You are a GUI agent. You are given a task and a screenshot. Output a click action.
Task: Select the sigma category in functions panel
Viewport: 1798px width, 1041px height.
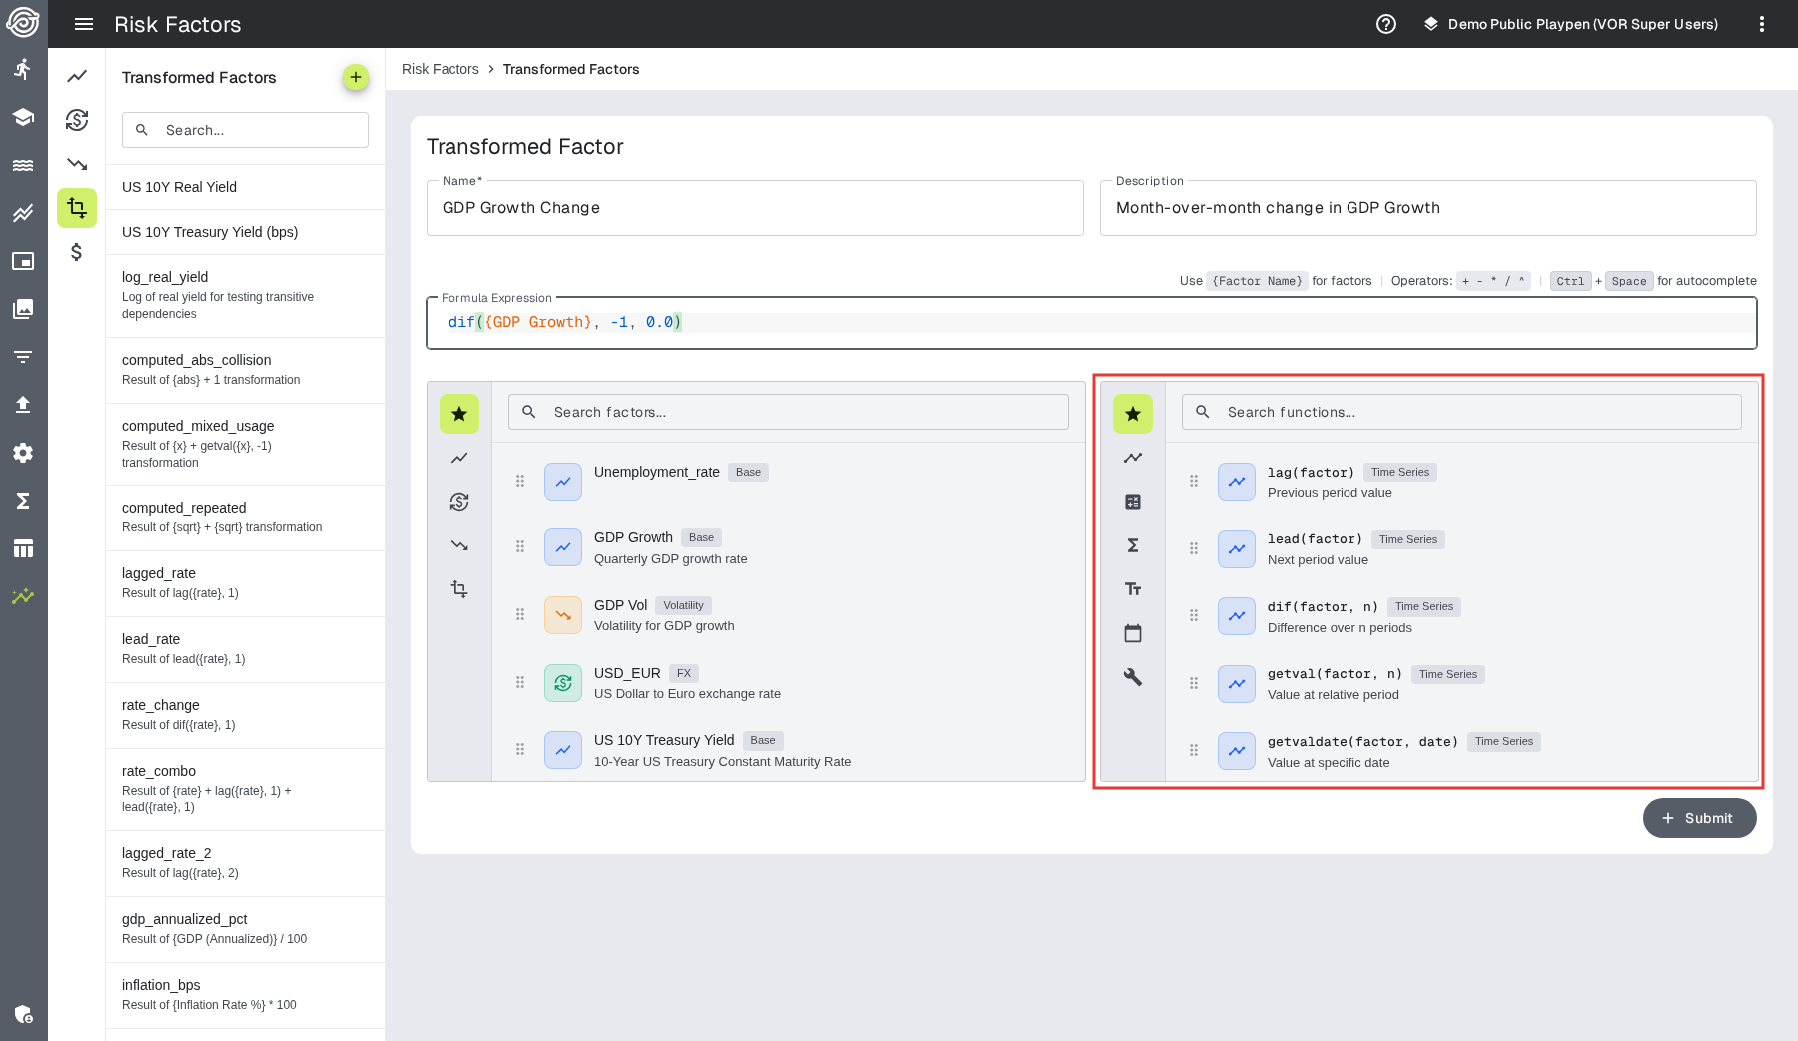click(x=1132, y=545)
